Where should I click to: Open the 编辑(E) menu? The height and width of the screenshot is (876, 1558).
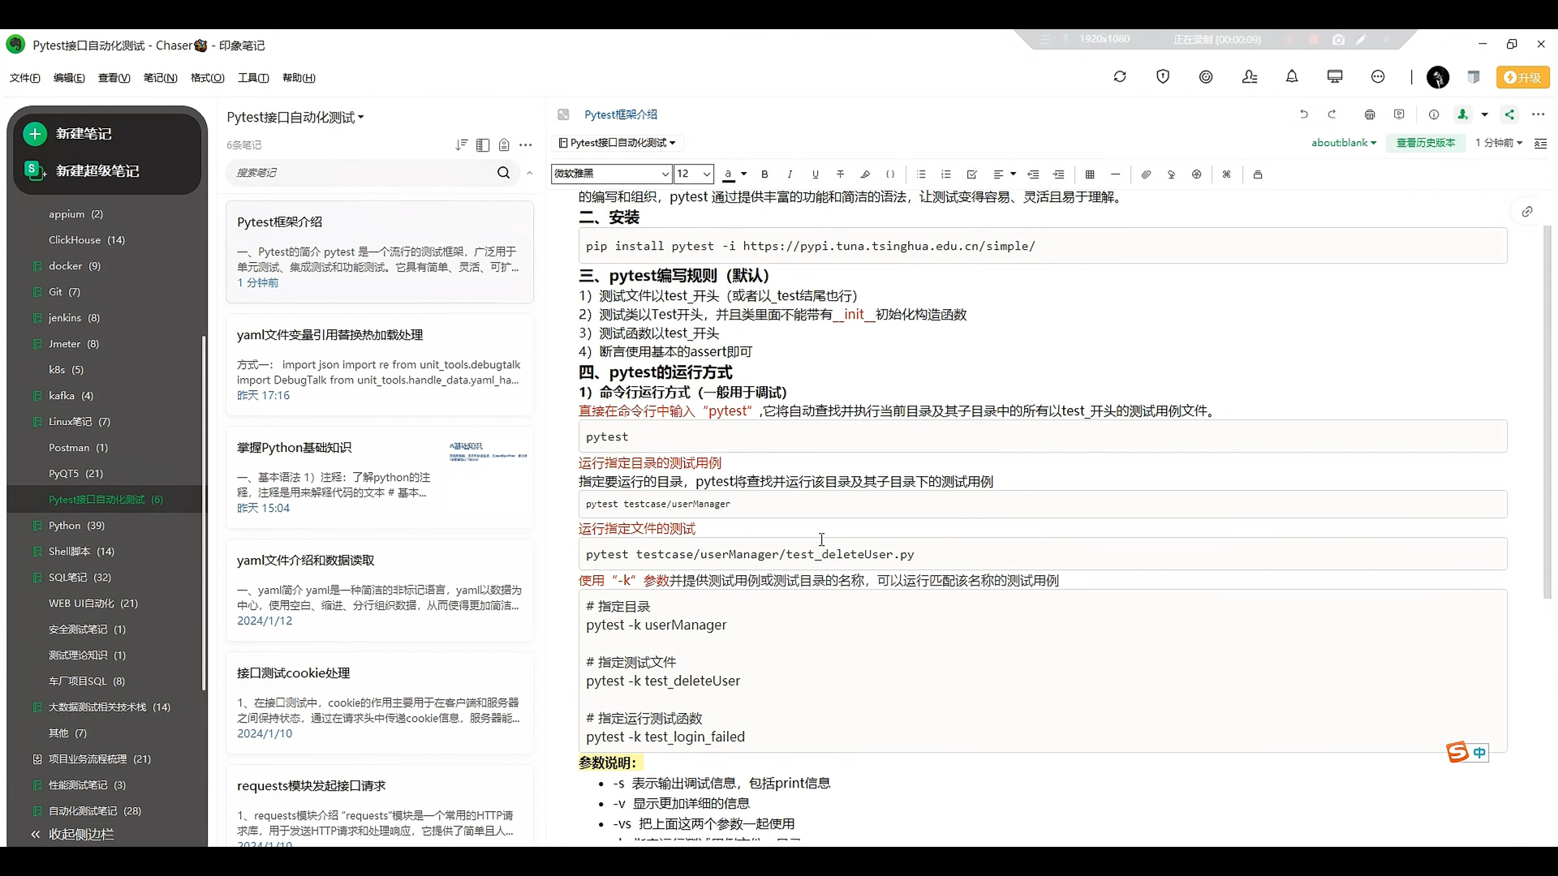tap(69, 78)
